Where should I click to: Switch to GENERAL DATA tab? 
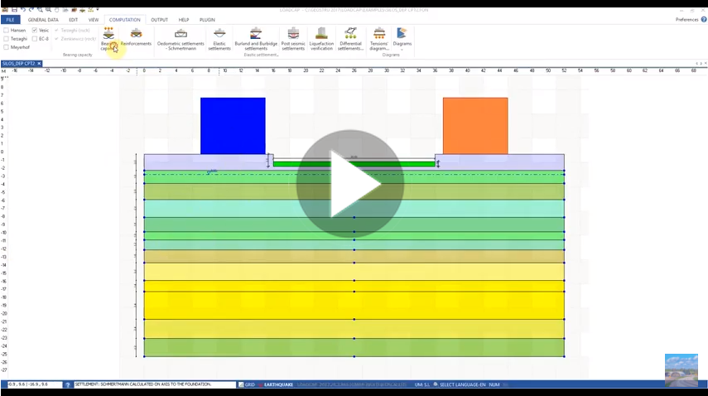(x=43, y=20)
